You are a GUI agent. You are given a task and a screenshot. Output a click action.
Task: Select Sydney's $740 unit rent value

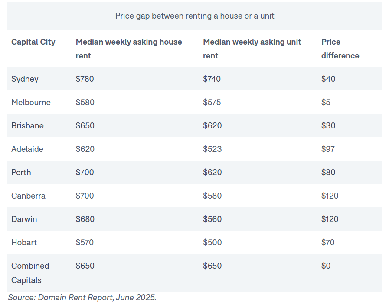(x=212, y=79)
